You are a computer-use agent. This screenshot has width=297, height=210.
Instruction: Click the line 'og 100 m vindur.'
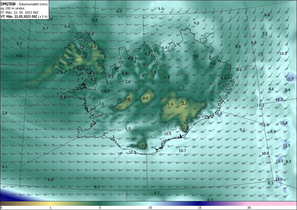13,8
